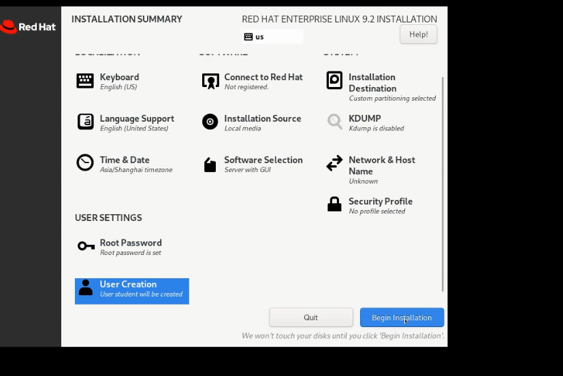Click 'English (United States)' language text
Screen dimensions: 563x376
[x=134, y=129]
